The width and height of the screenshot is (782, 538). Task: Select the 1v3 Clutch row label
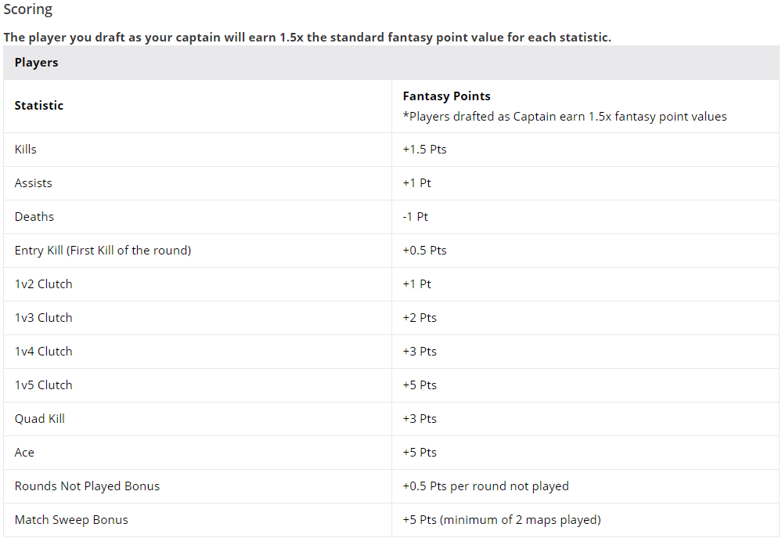click(44, 318)
